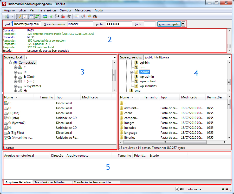Collapse the Computador tree node
Screen dimensions: 234x194
pyautogui.click(x=10, y=63)
